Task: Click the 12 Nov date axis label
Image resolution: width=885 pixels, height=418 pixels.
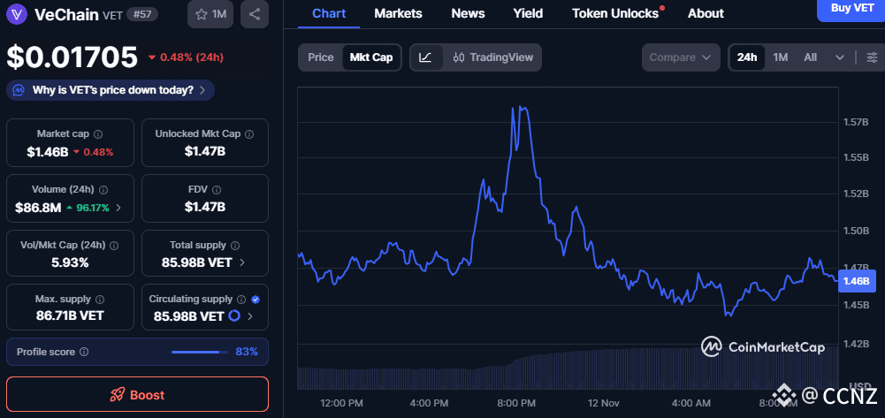Action: (x=603, y=403)
